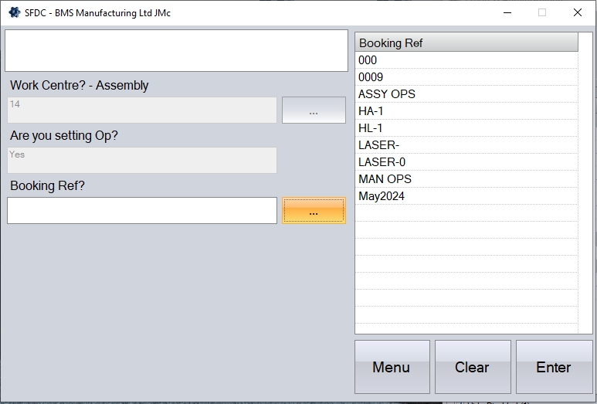Pick May2024 from booking list
The height and width of the screenshot is (404, 597).
(x=466, y=196)
